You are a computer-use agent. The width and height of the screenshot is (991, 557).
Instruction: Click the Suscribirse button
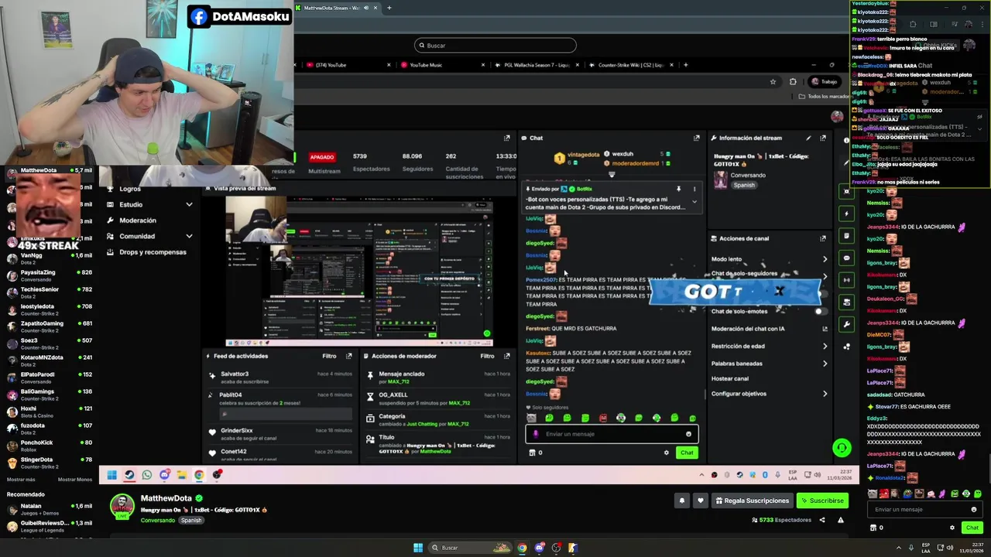(x=822, y=501)
